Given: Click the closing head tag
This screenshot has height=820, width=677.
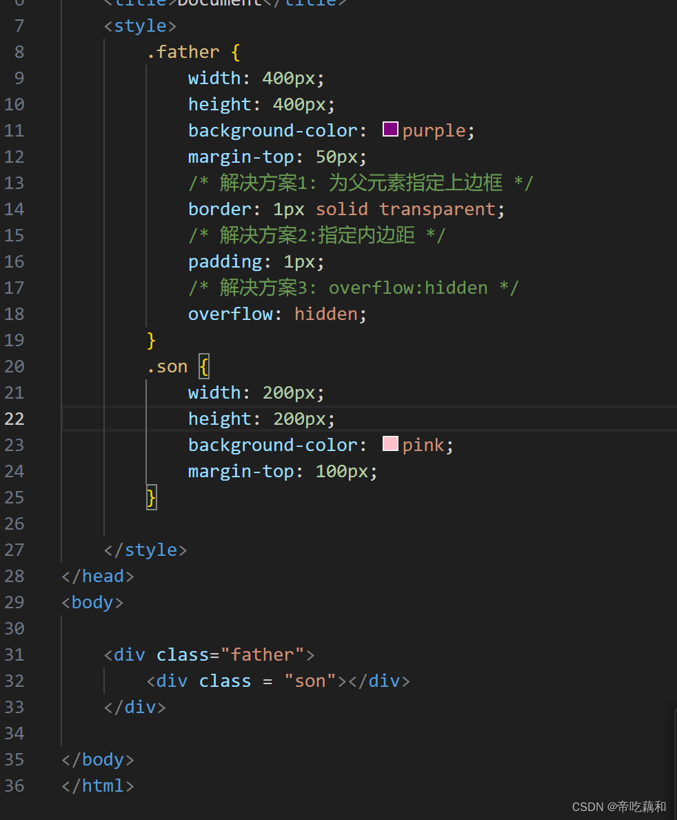Looking at the screenshot, I should (x=98, y=577).
